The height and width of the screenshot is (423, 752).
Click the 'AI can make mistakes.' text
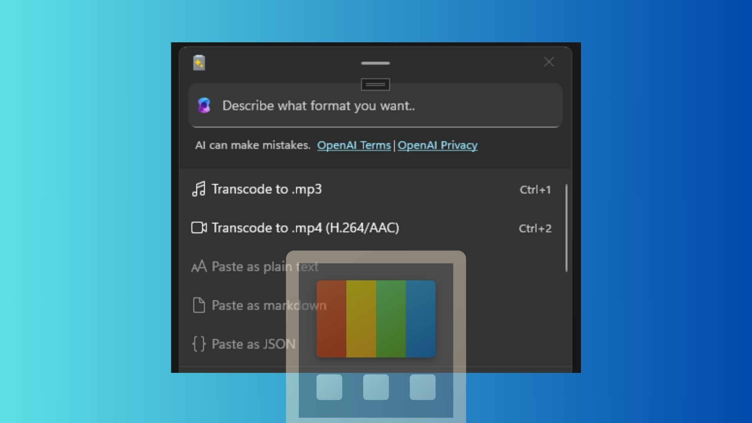(253, 145)
